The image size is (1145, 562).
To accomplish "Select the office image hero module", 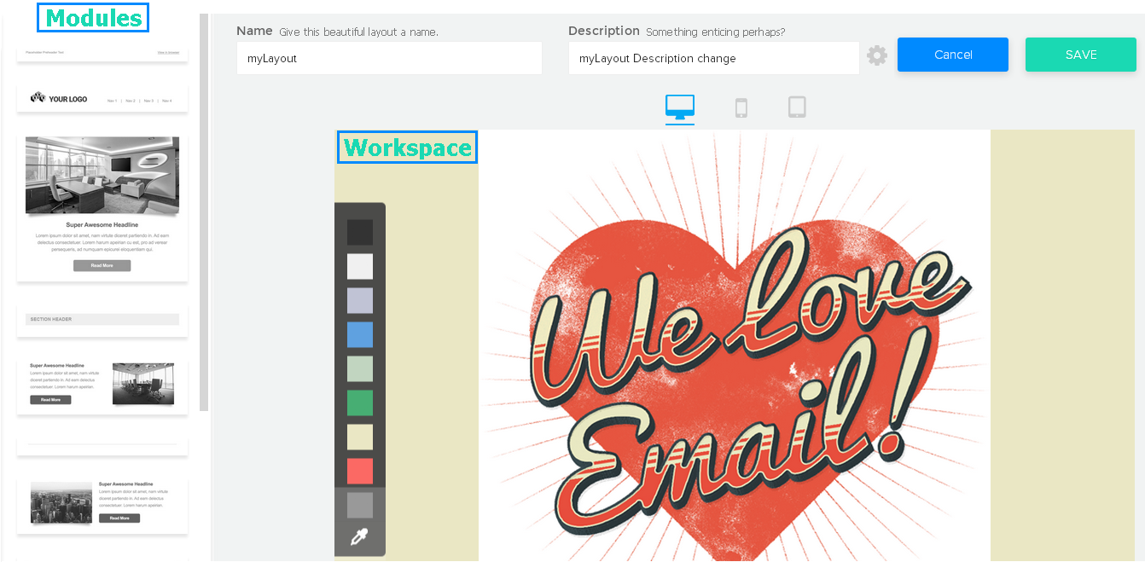I will point(102,207).
